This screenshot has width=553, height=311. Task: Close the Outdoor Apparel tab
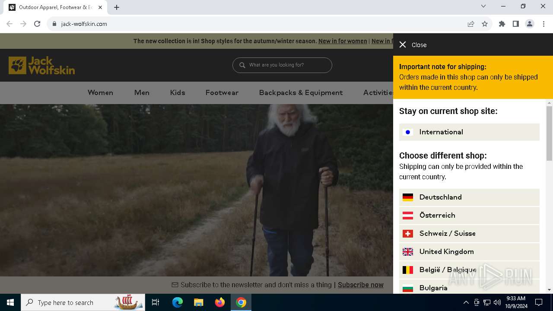point(100,7)
